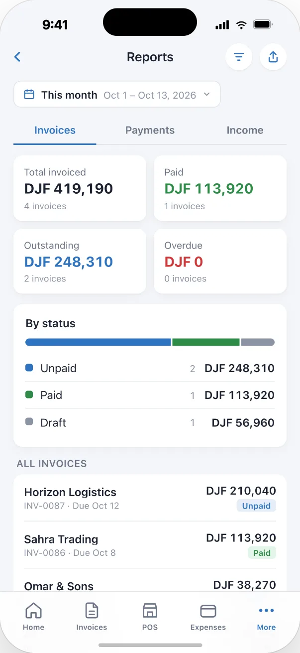Select the Paid status row
Viewport: 300px width, 653px height.
pos(150,395)
